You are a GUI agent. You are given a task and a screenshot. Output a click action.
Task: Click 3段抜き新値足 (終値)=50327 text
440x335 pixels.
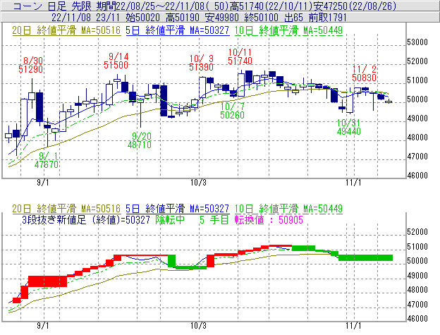(x=86, y=219)
